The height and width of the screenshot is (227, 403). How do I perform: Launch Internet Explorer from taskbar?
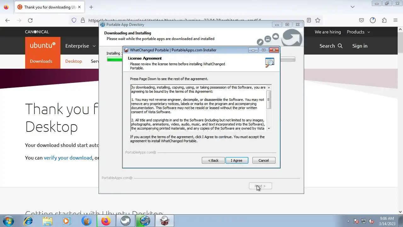tap(28, 221)
